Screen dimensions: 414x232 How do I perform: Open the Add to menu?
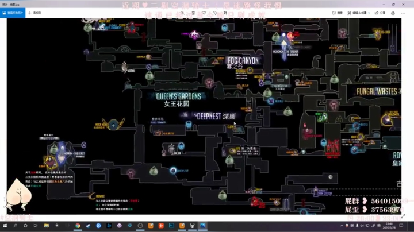34,13
